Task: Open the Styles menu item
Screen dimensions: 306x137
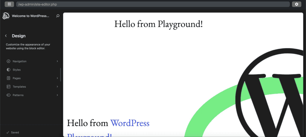Action: tap(32, 70)
